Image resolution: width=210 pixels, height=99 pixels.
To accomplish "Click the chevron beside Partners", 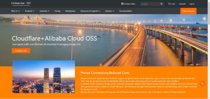I will click(113, 11).
